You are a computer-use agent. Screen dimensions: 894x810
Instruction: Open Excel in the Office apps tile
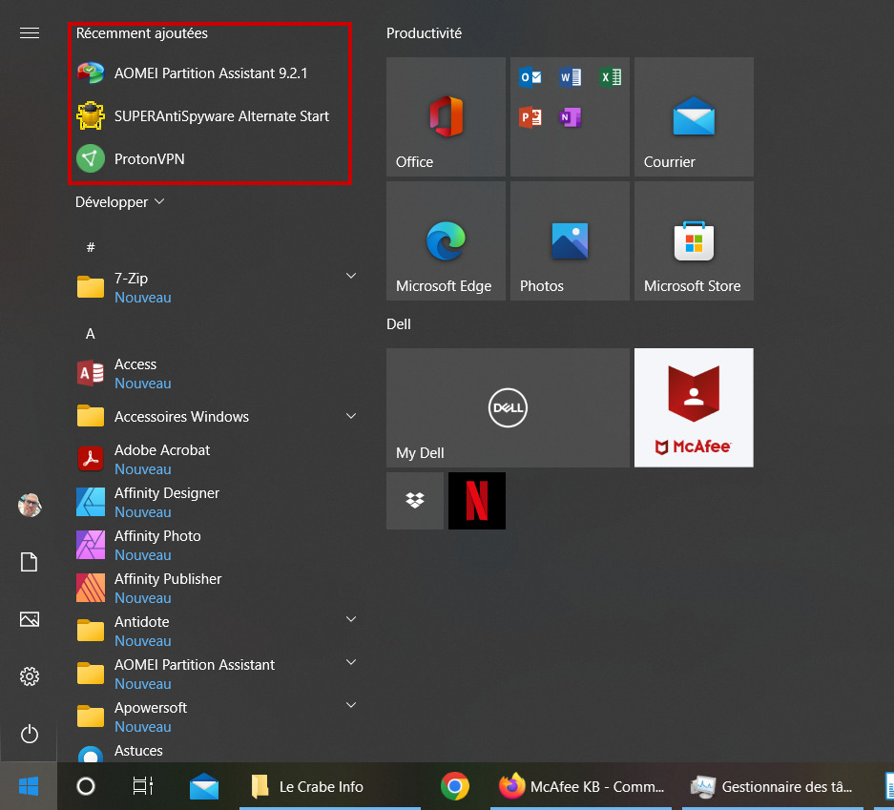(x=610, y=76)
